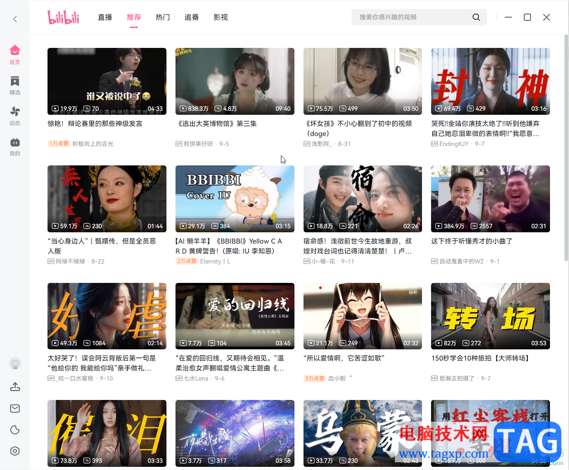Open uploader EndingKJY
Screen dimensions: 569x470
[x=454, y=144]
